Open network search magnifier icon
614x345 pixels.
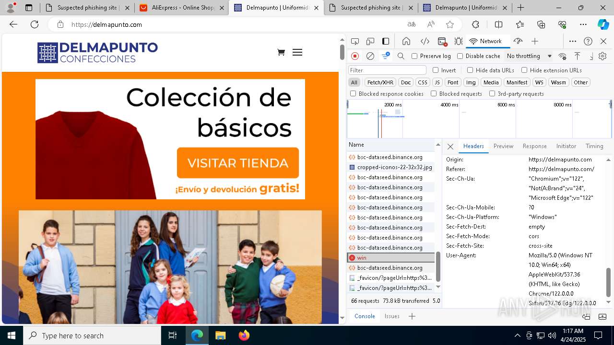[401, 56]
